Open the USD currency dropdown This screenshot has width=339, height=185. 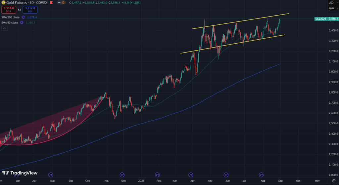point(332,3)
